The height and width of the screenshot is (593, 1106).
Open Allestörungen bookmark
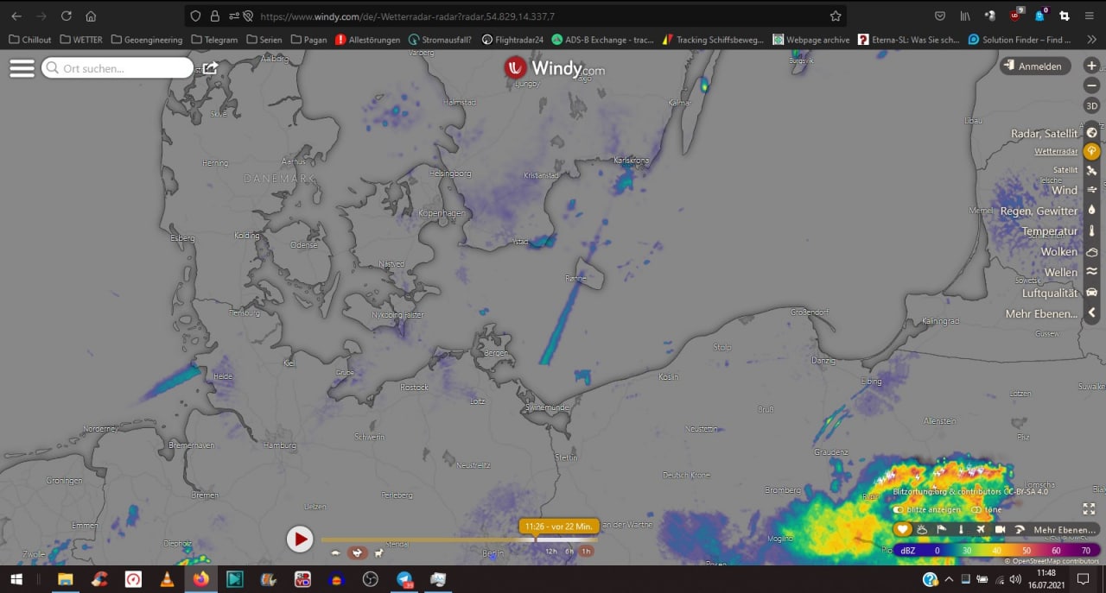pyautogui.click(x=368, y=39)
